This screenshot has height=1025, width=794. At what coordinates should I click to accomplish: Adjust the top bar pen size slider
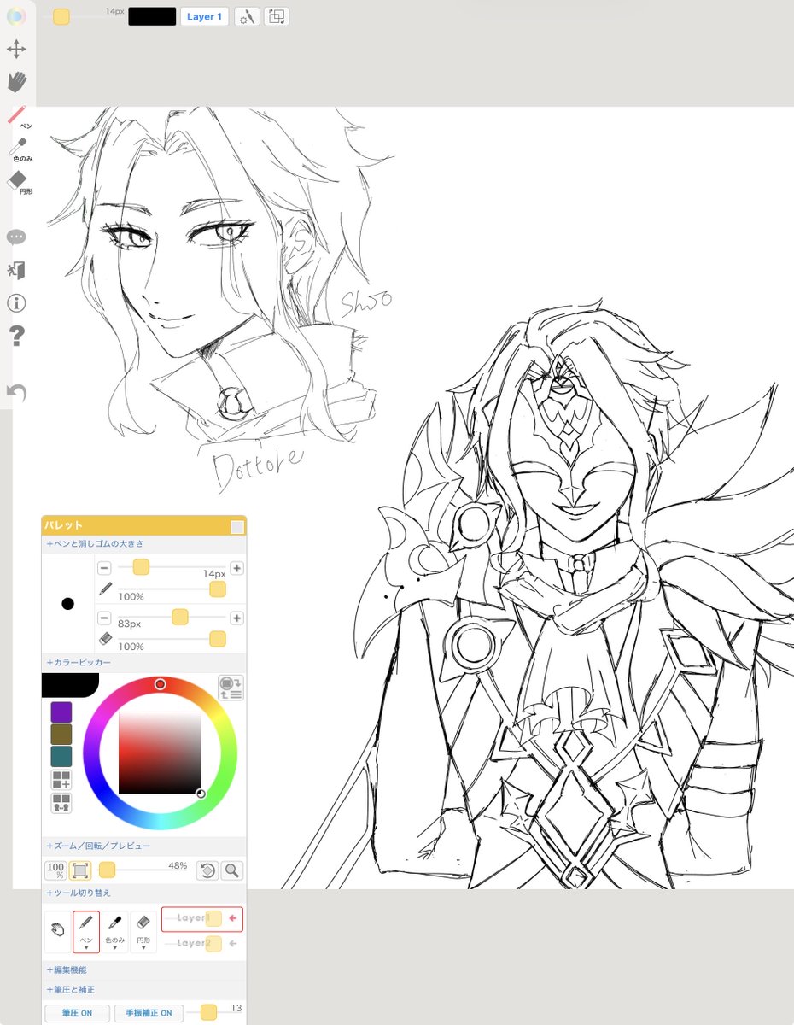tap(61, 16)
